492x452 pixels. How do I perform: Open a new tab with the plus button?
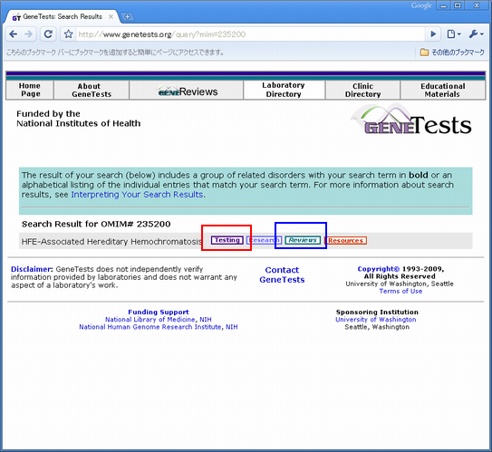click(x=127, y=16)
